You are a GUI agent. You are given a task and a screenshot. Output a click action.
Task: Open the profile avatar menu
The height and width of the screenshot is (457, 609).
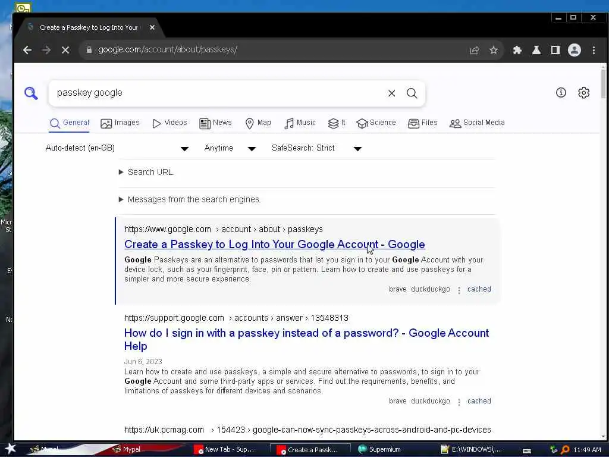coord(575,50)
